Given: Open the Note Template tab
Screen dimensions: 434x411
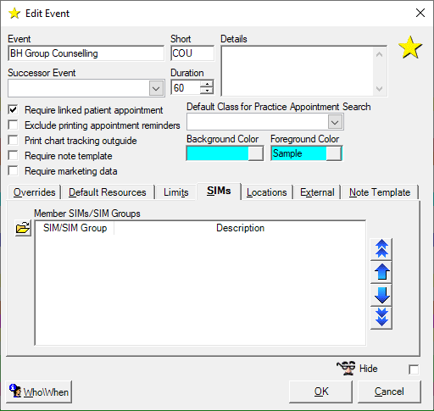Looking at the screenshot, I should tap(380, 192).
